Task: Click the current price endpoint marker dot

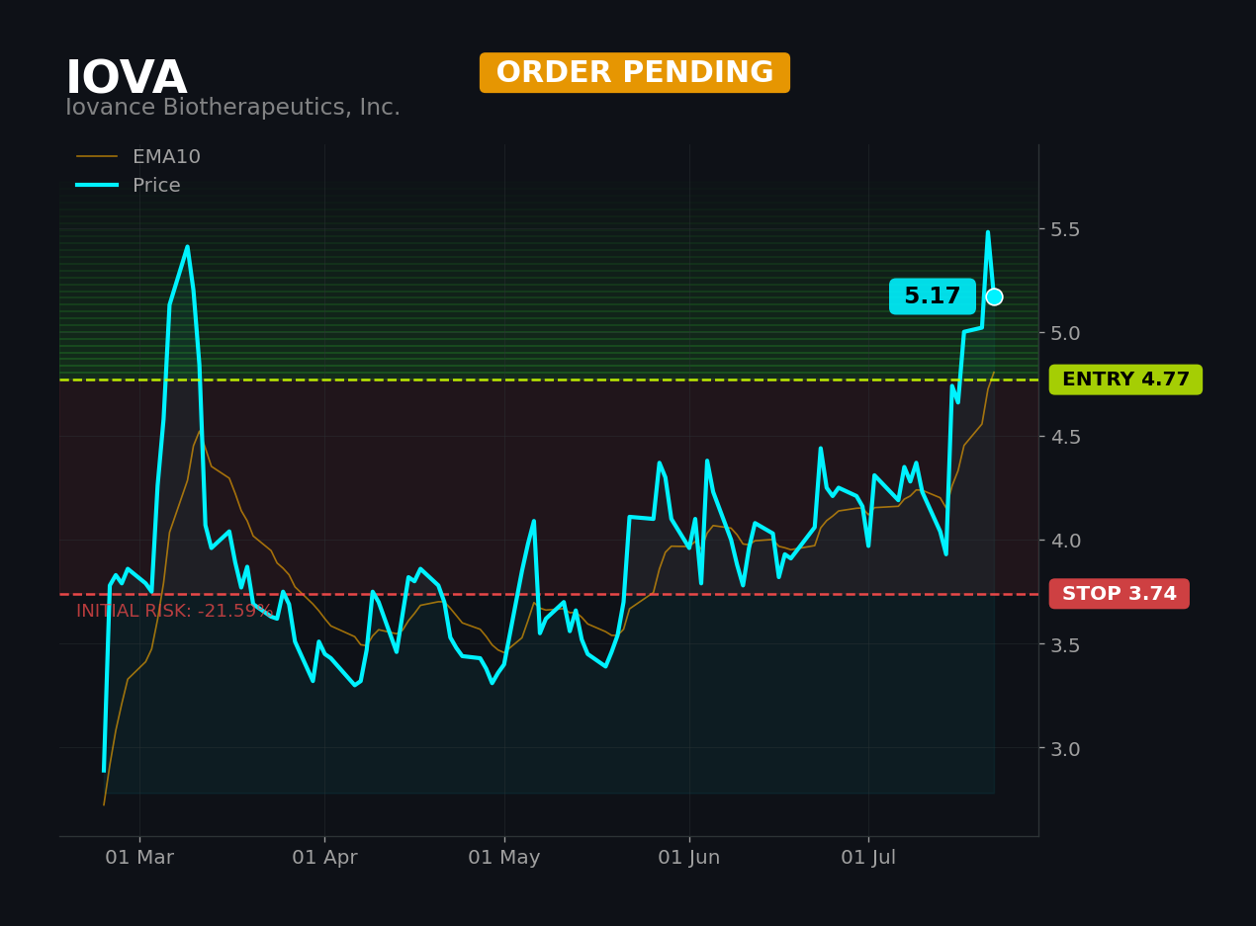Action: (994, 296)
